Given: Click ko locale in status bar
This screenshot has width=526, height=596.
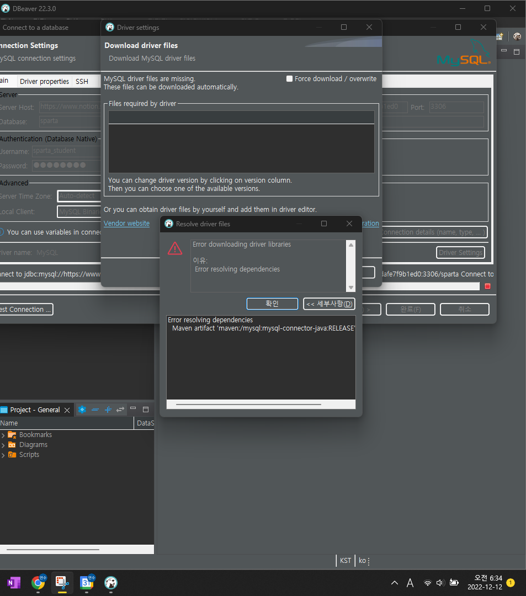Looking at the screenshot, I should tap(362, 561).
